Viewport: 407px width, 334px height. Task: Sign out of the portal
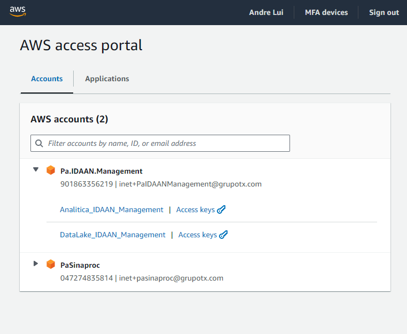pyautogui.click(x=384, y=12)
